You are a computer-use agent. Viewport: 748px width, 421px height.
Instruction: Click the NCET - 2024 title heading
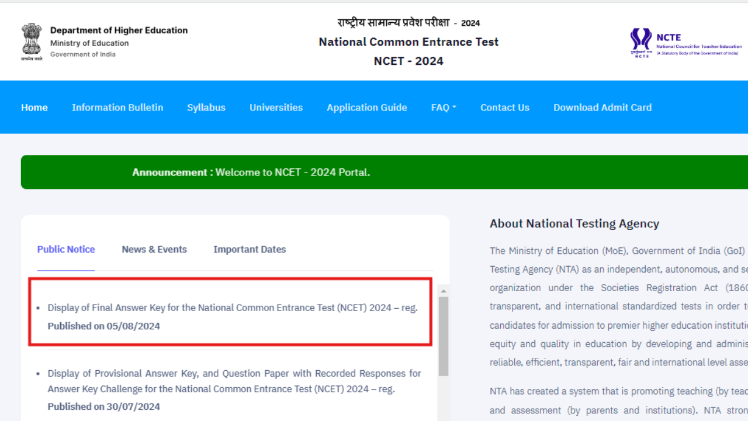(x=408, y=61)
